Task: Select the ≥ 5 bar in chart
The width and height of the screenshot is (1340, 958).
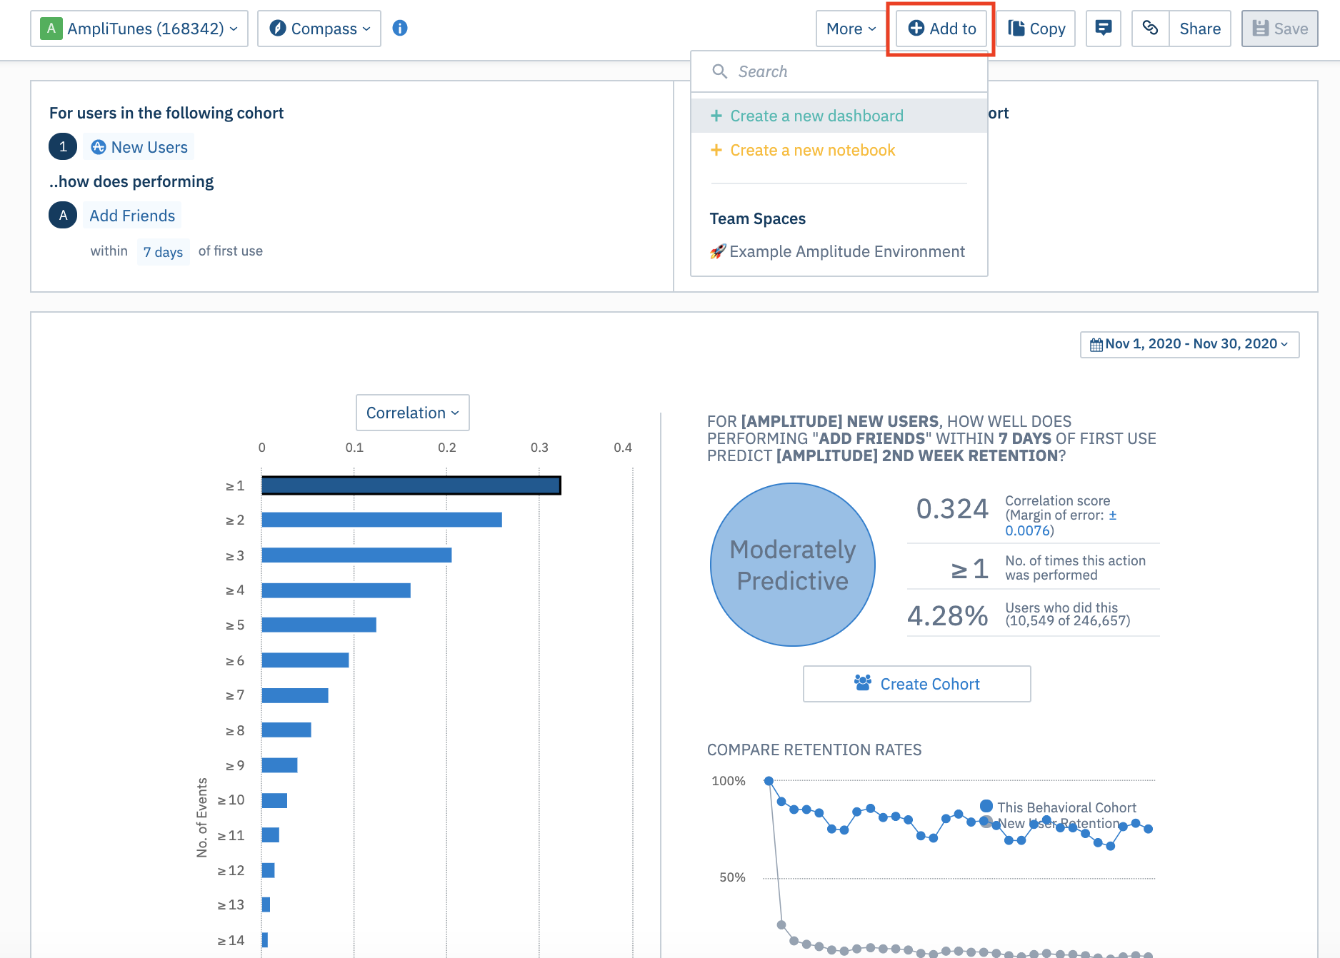Action: coord(319,625)
